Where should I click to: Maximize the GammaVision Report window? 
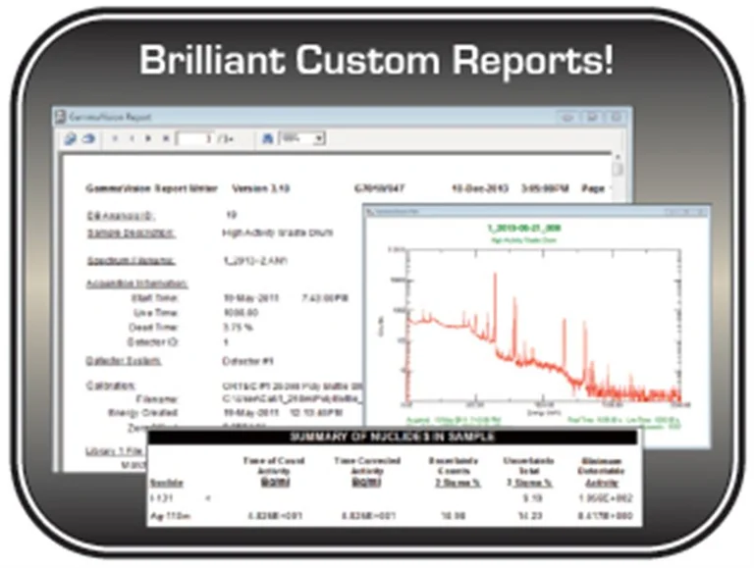tap(592, 118)
